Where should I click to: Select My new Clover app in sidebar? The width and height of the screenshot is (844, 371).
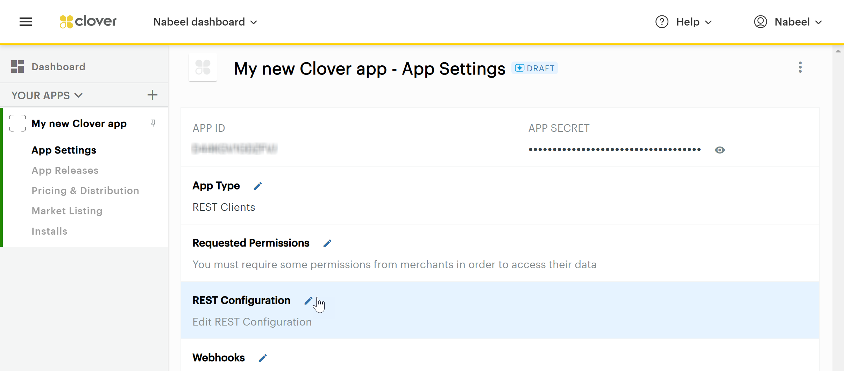[x=79, y=123]
